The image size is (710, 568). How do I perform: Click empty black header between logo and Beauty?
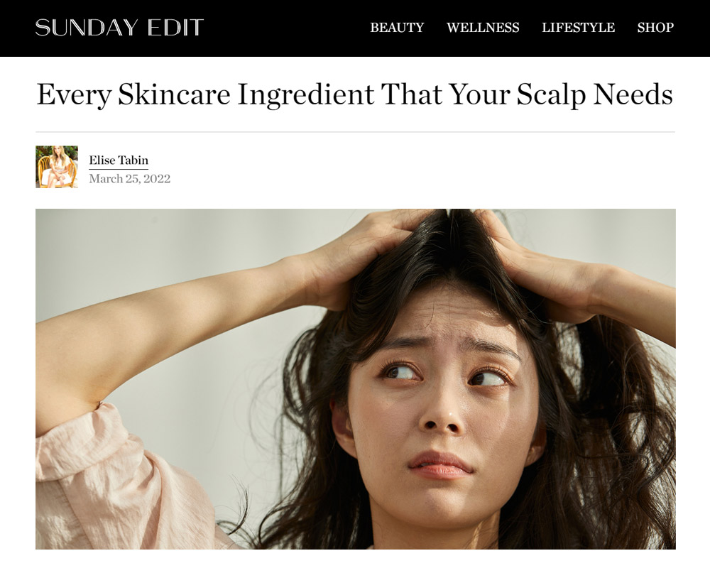coord(287,28)
